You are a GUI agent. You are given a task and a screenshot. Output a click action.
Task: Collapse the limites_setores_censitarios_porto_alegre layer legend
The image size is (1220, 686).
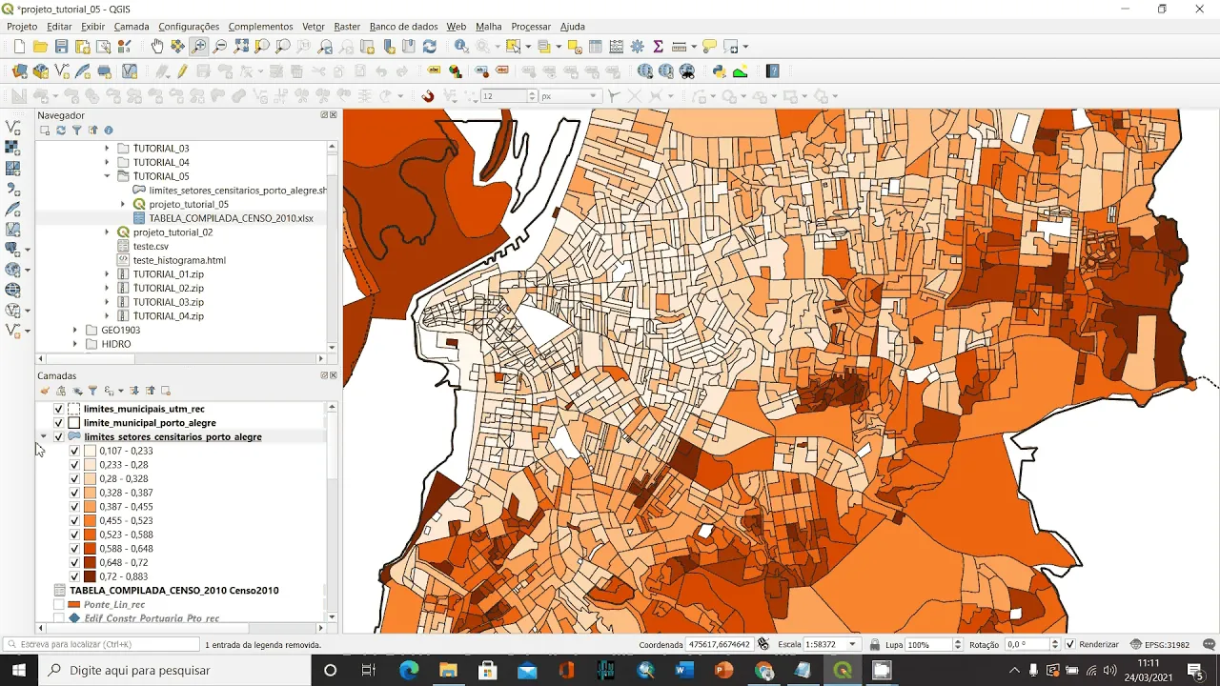(44, 436)
